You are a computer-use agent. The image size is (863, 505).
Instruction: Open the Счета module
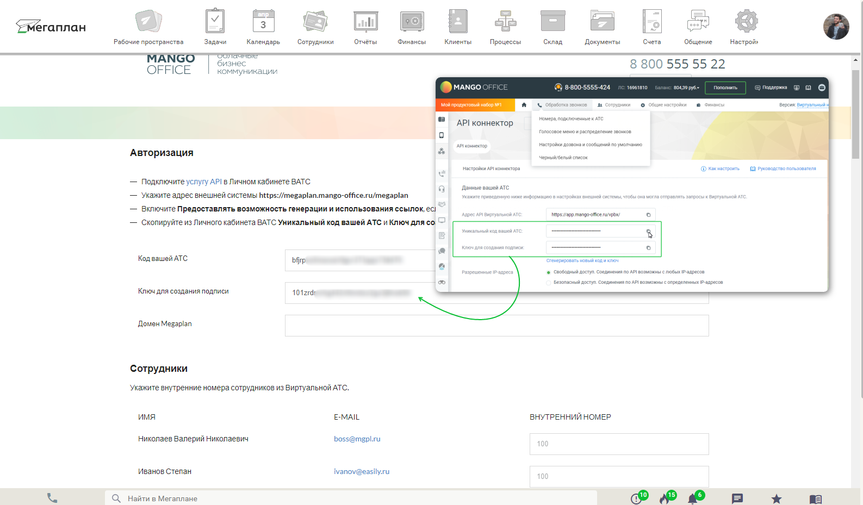[x=652, y=27]
